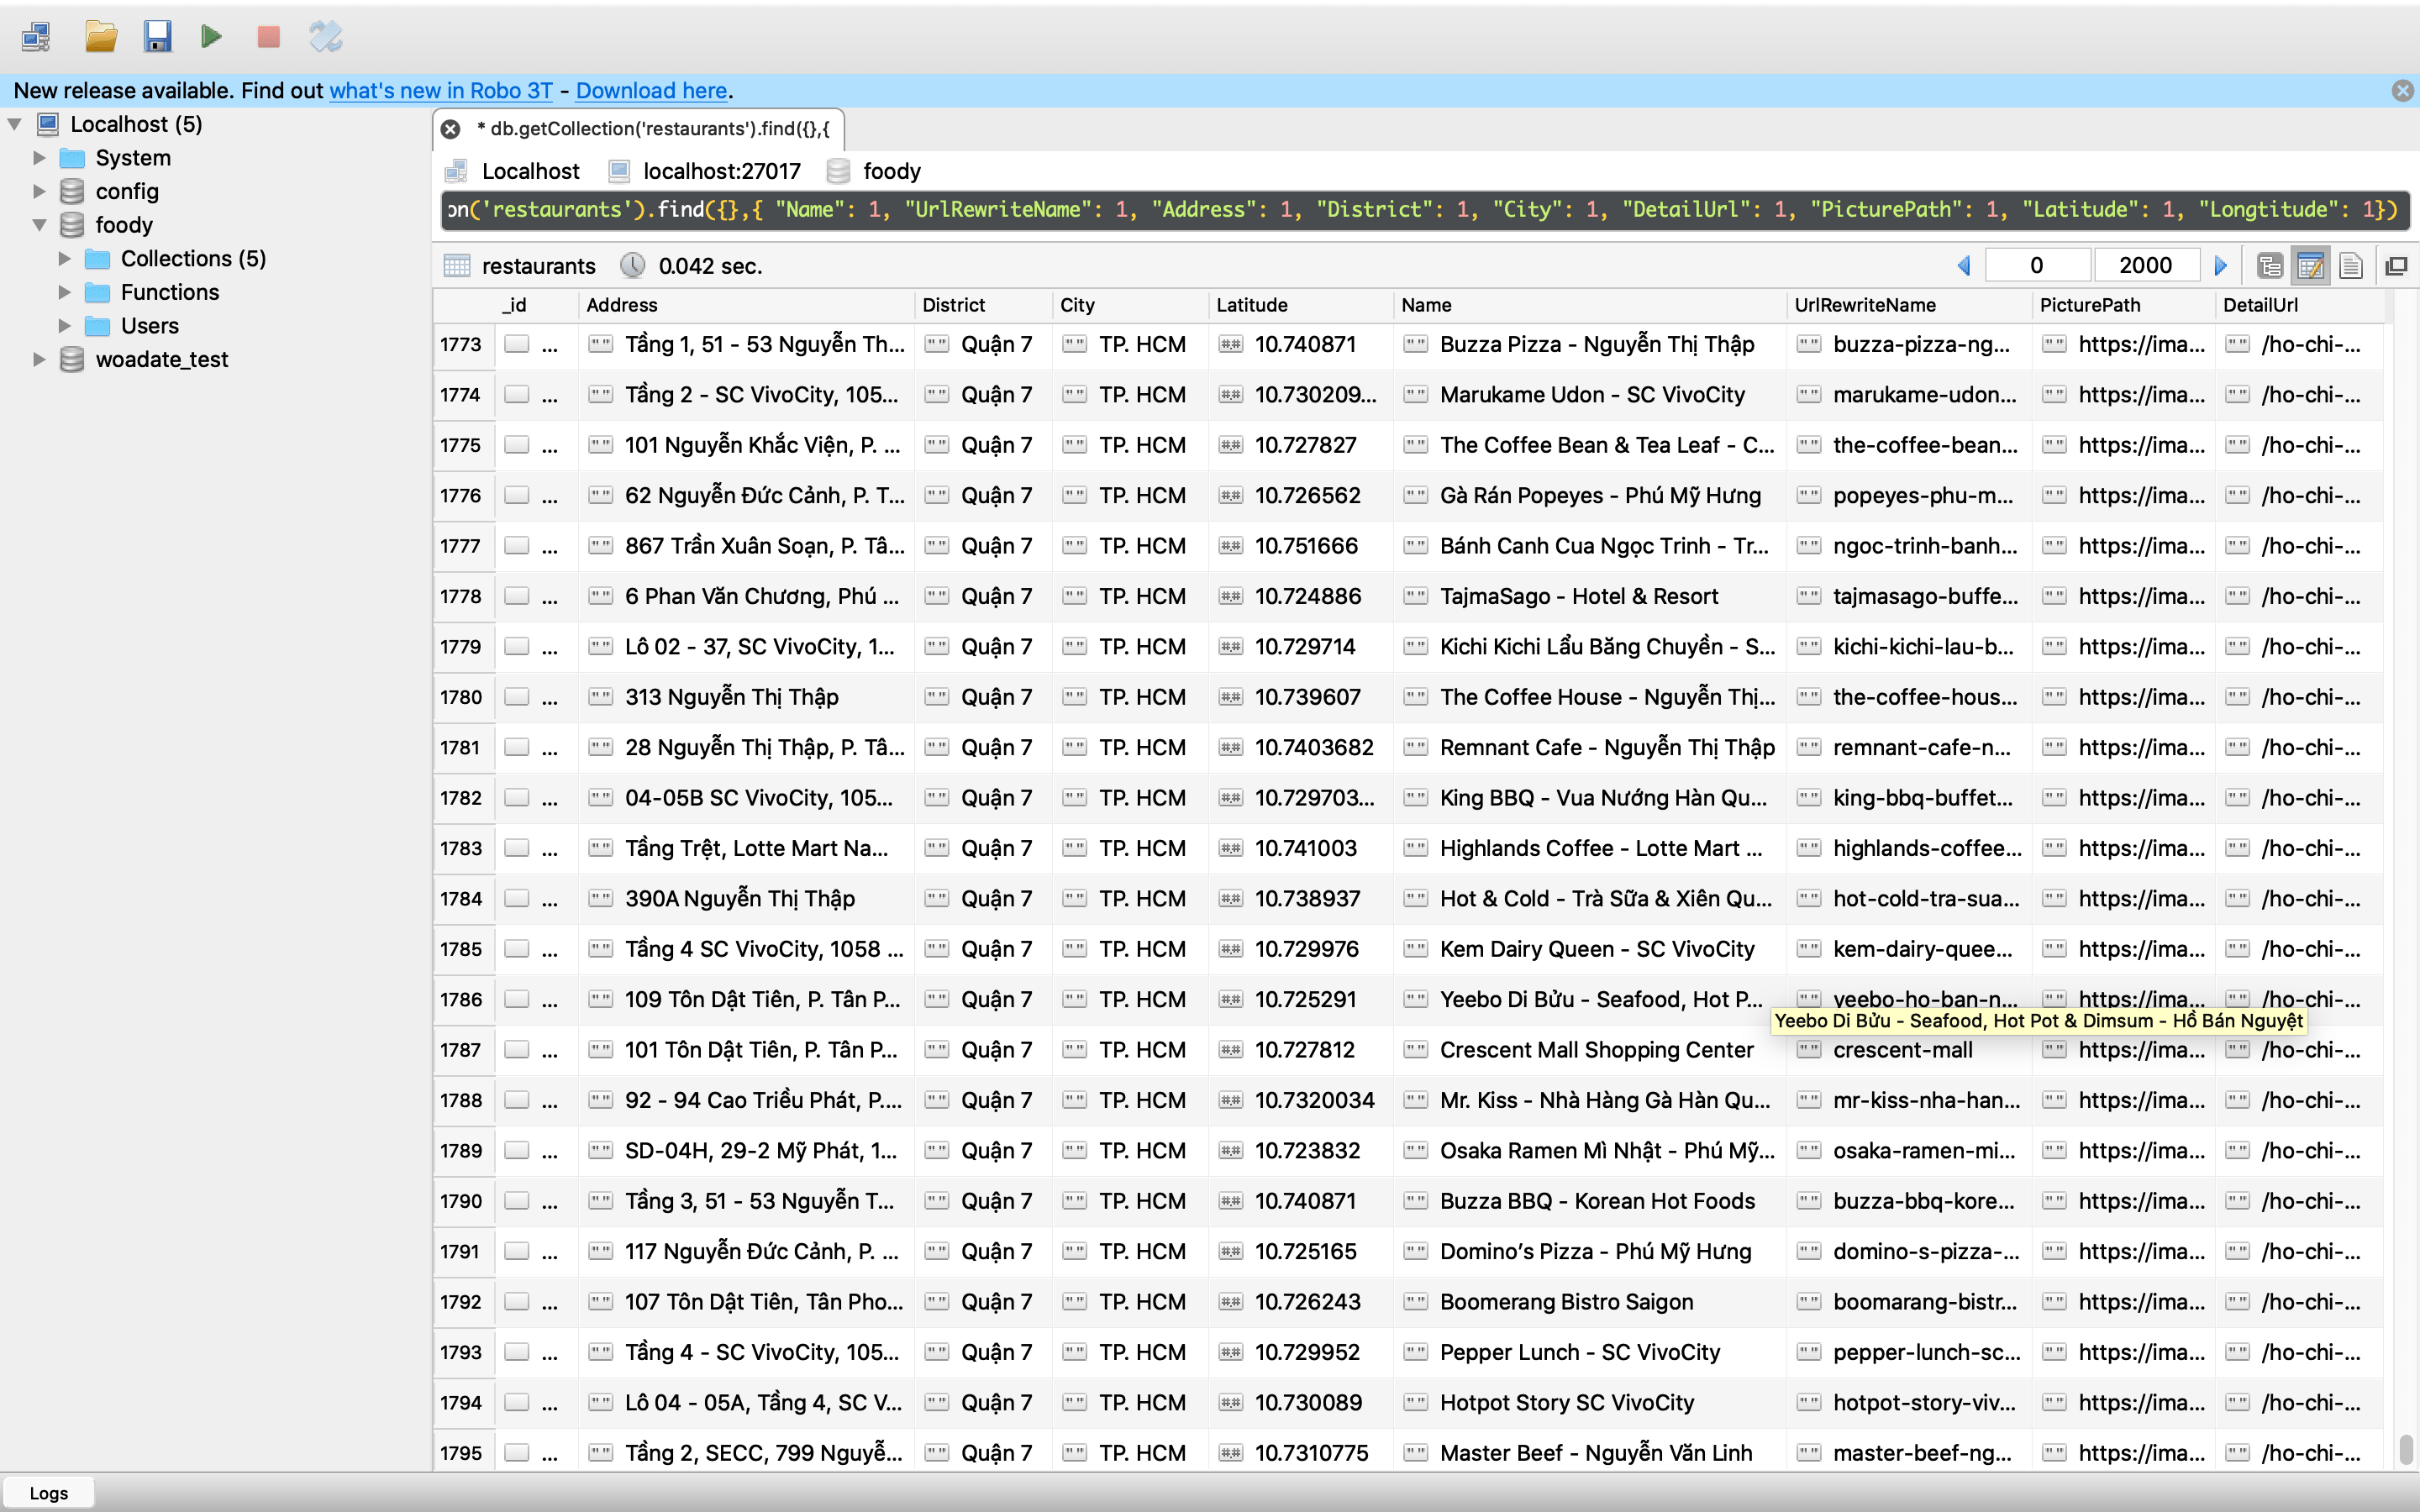Expand the Collections (5) folder

pos(65,258)
